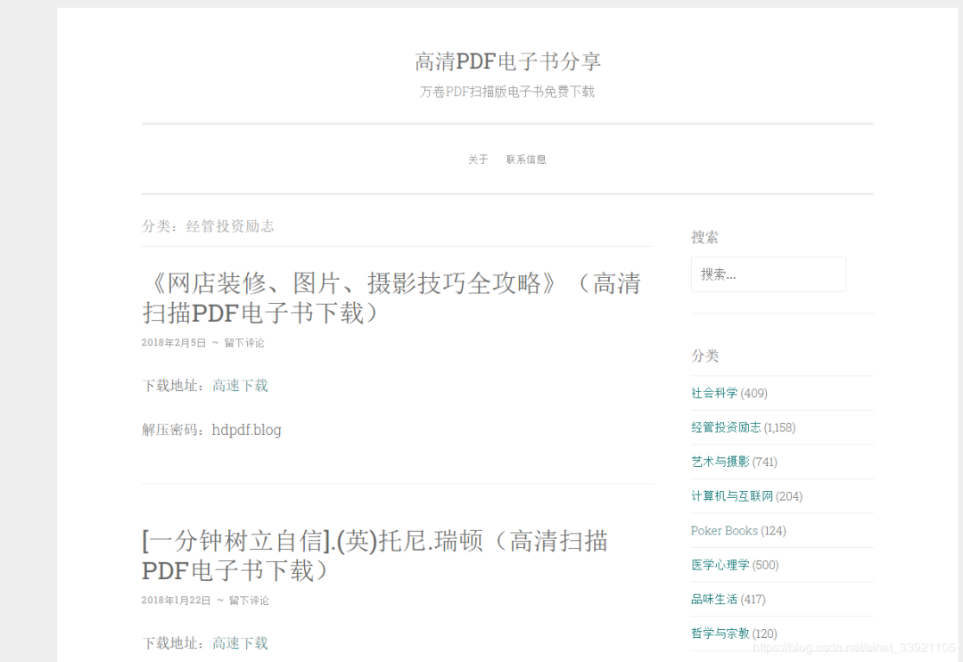Focus the 搜索 search input box
Image resolution: width=963 pixels, height=662 pixels.
pos(769,274)
